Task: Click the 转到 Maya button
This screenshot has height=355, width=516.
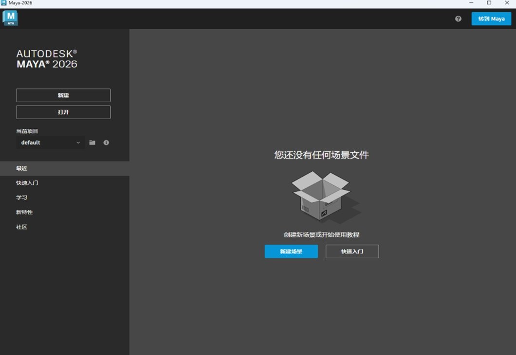Action: pos(491,19)
